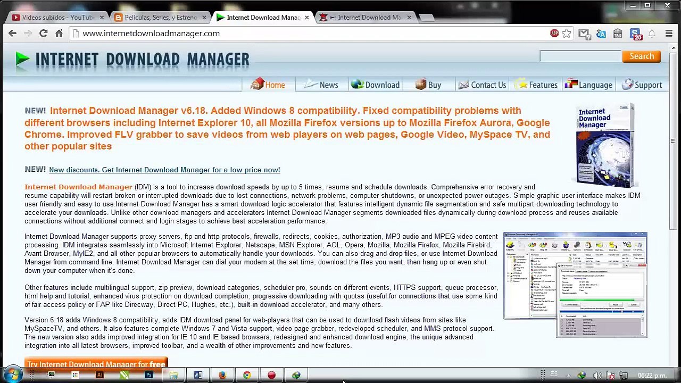Go back with the browser back arrow
Screen dimensions: 681x383
12,33
